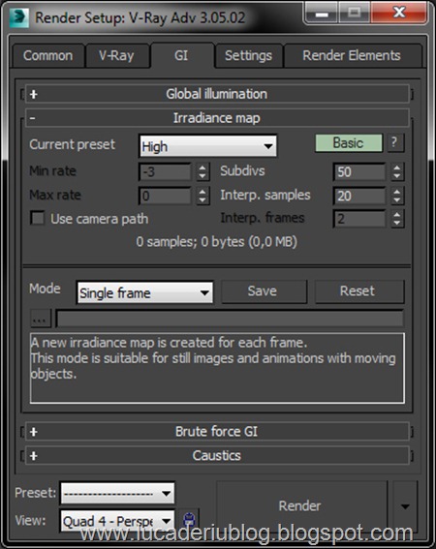Minimize the Render Setup window
Image resolution: width=436 pixels, height=549 pixels.
pos(322,14)
